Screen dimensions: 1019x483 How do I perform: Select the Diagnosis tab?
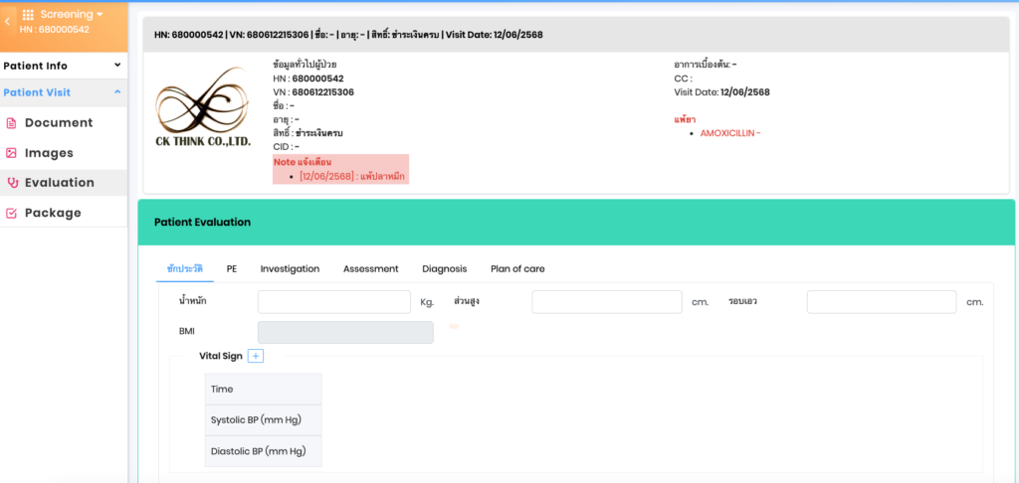[x=444, y=268]
